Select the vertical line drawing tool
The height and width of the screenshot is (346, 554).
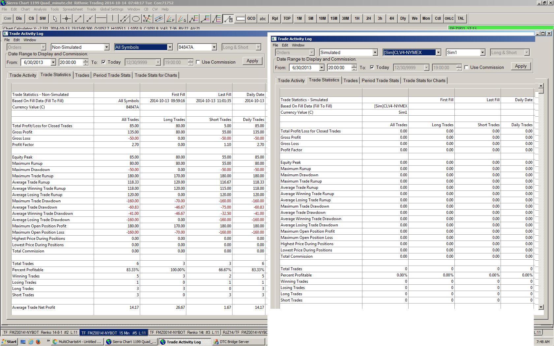112,19
